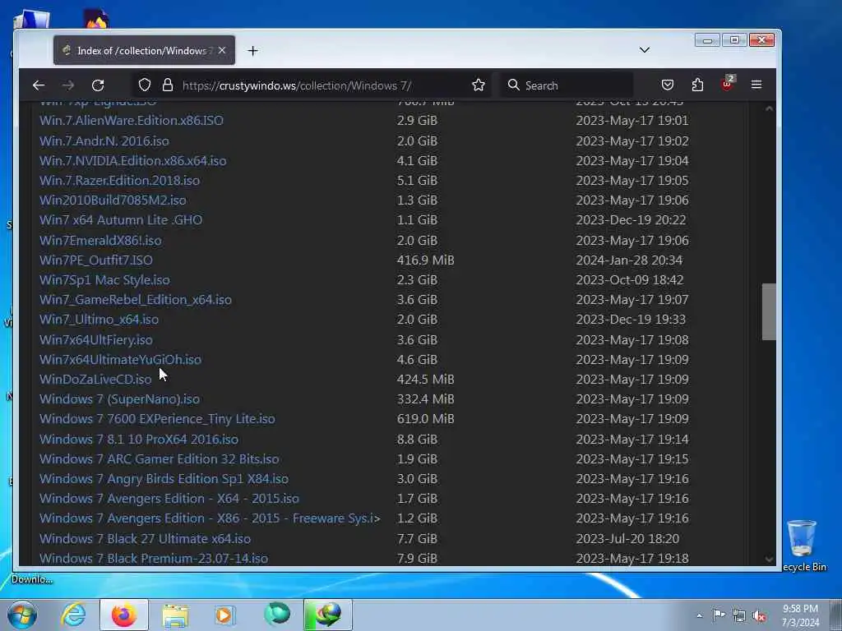The image size is (842, 631).
Task: Open the Save to Pocket icon
Action: [668, 85]
